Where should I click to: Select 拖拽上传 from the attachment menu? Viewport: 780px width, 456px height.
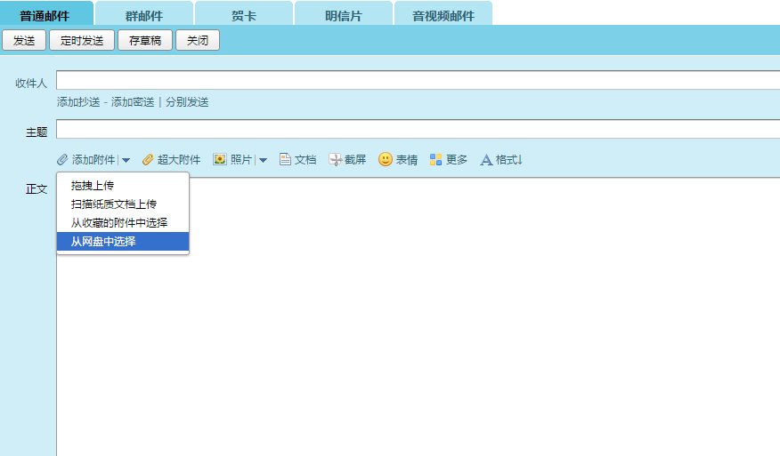(x=123, y=185)
